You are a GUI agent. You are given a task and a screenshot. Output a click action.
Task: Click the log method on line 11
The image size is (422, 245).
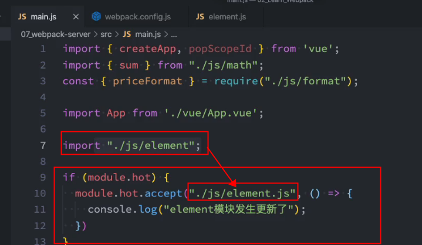148,210
